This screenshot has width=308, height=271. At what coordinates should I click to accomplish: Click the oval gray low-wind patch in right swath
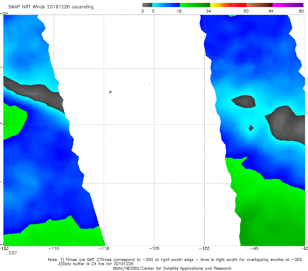244,102
